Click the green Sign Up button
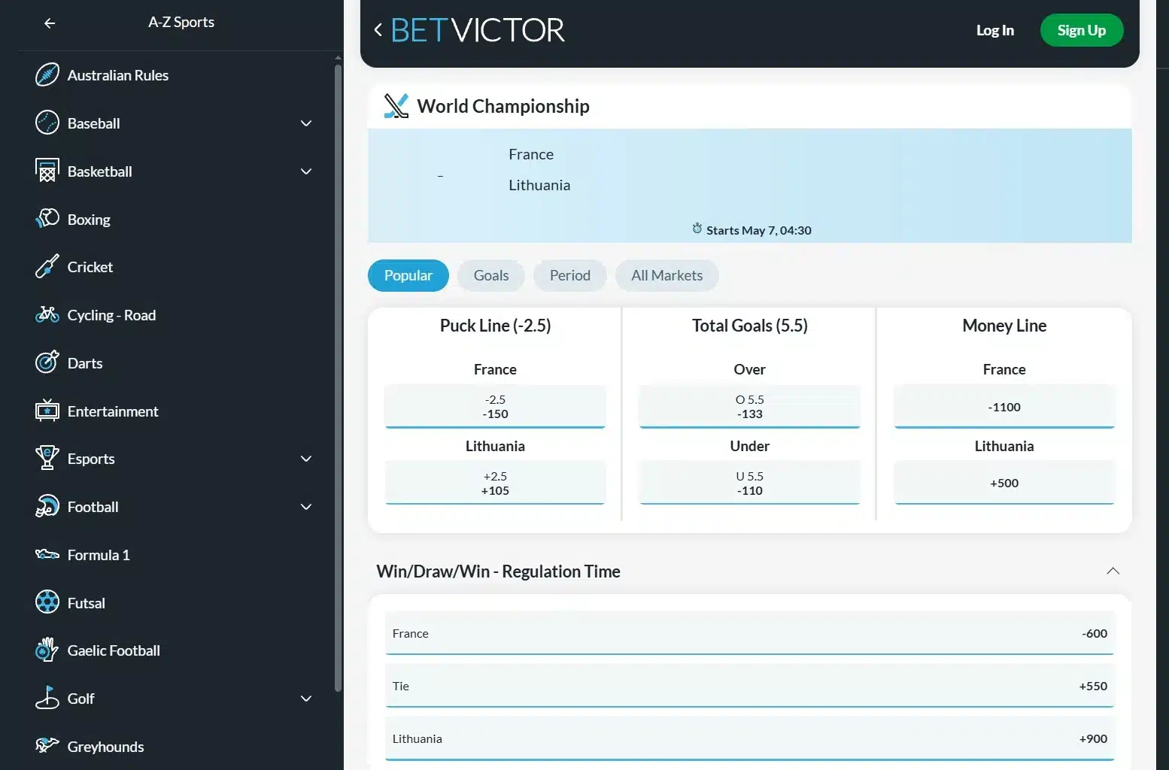The width and height of the screenshot is (1169, 770). point(1082,30)
